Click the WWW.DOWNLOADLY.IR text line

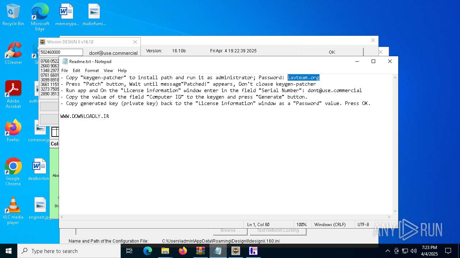point(84,116)
